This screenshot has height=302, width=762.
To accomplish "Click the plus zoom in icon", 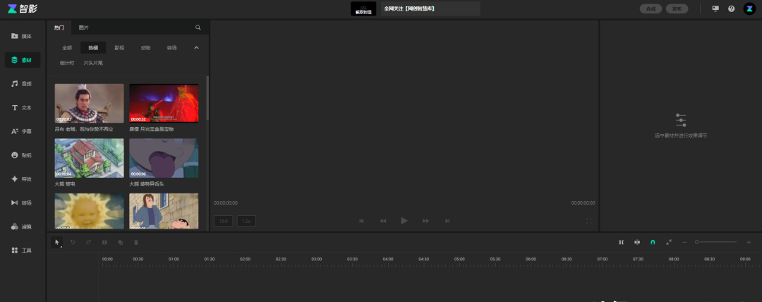I will [x=749, y=242].
